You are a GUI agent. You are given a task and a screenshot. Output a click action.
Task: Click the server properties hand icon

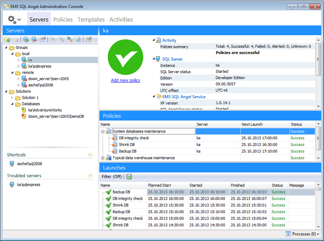coord(43,39)
